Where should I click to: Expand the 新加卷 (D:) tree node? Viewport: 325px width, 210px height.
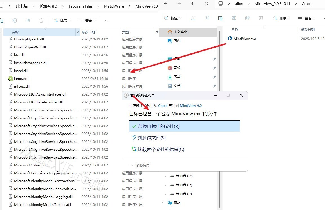[x=165, y=176]
